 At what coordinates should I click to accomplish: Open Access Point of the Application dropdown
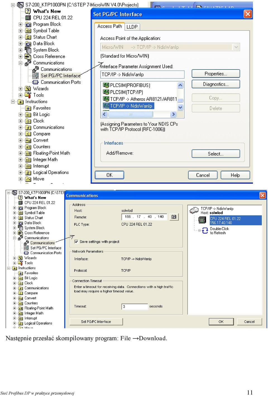click(236, 47)
